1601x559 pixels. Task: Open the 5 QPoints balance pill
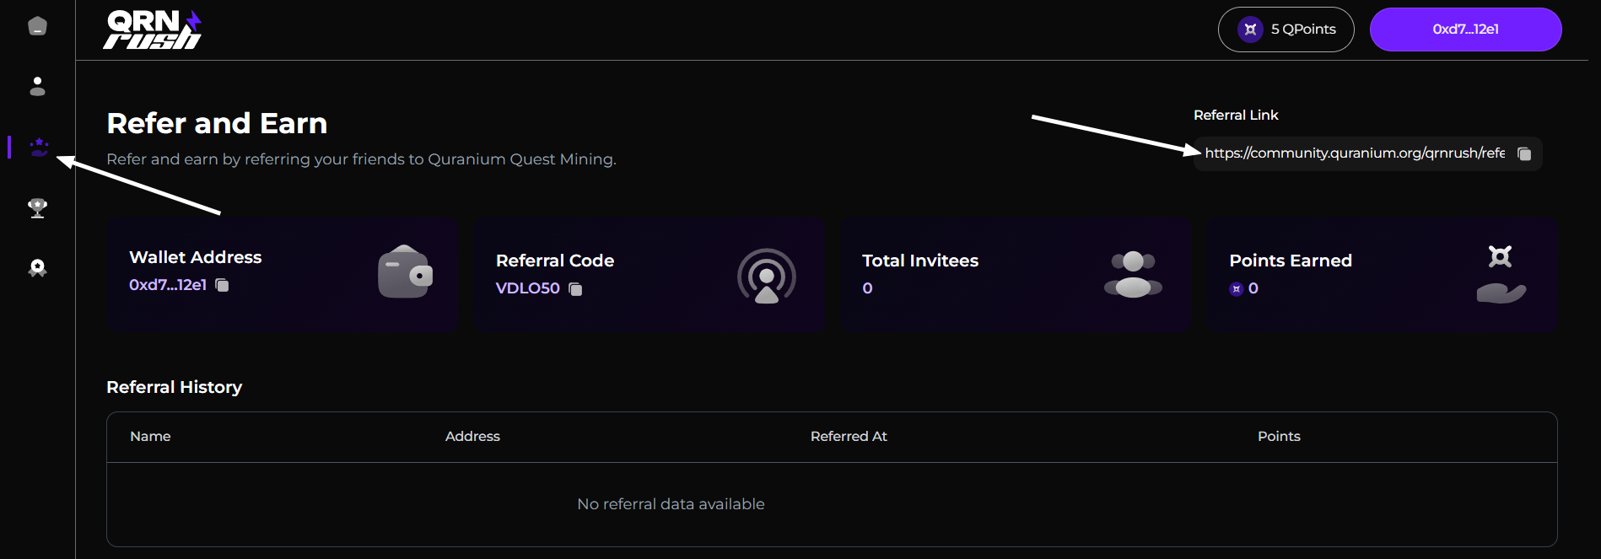[x=1286, y=30]
